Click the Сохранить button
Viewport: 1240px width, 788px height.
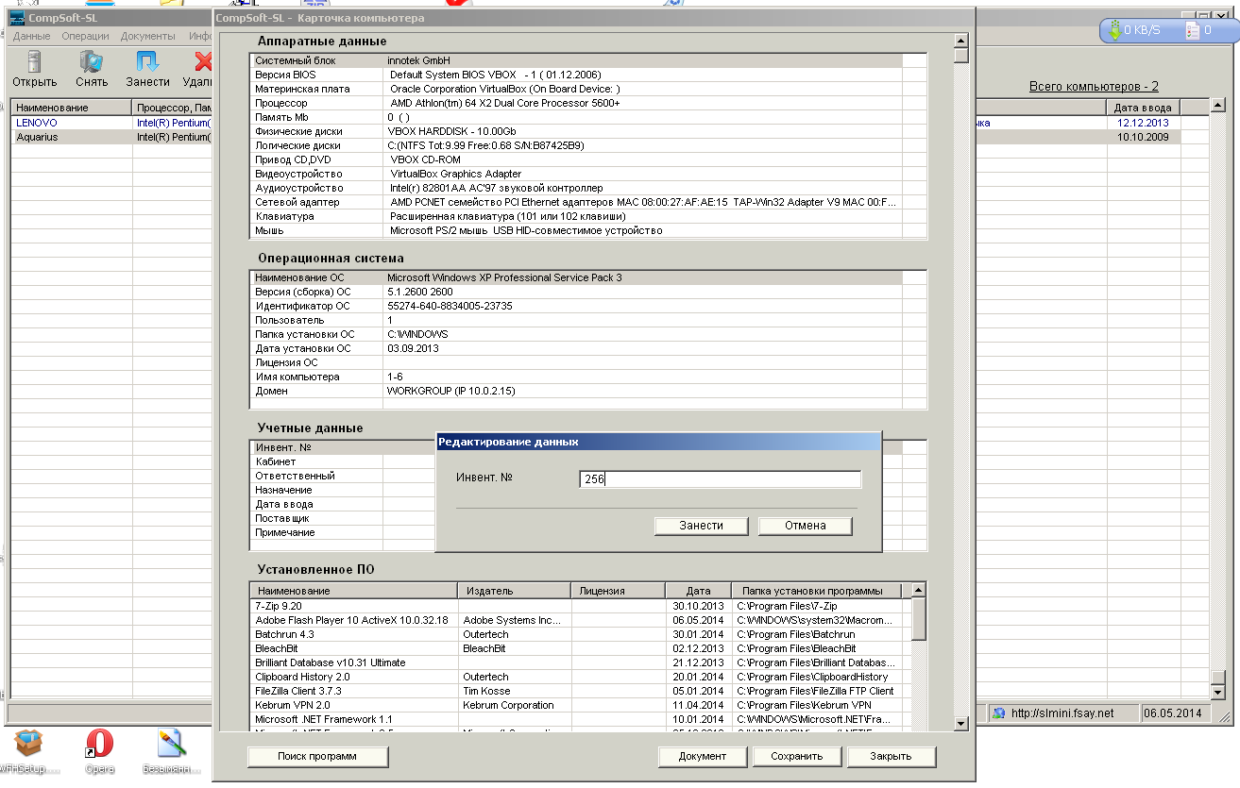(797, 756)
